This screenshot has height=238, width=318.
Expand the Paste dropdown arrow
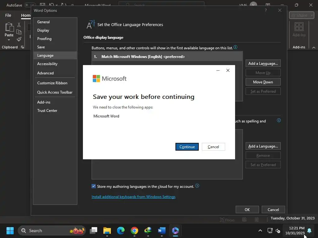(9, 40)
